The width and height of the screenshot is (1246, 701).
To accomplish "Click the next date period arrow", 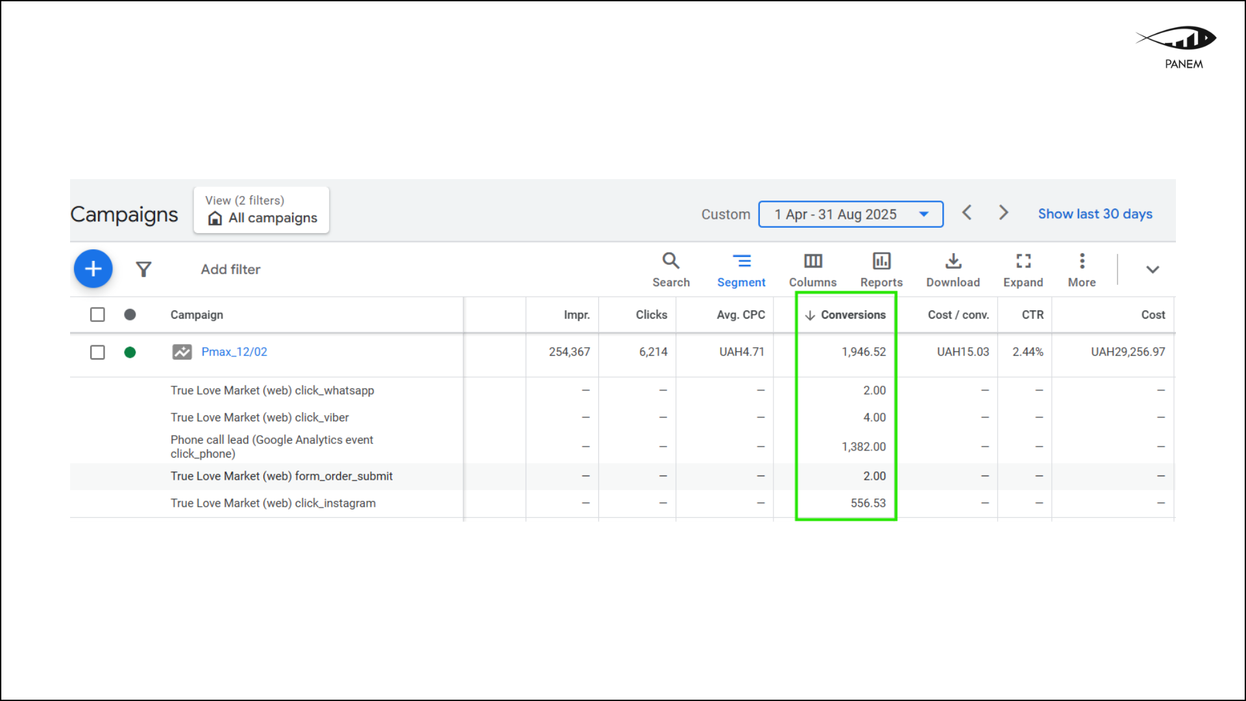I will click(1003, 212).
